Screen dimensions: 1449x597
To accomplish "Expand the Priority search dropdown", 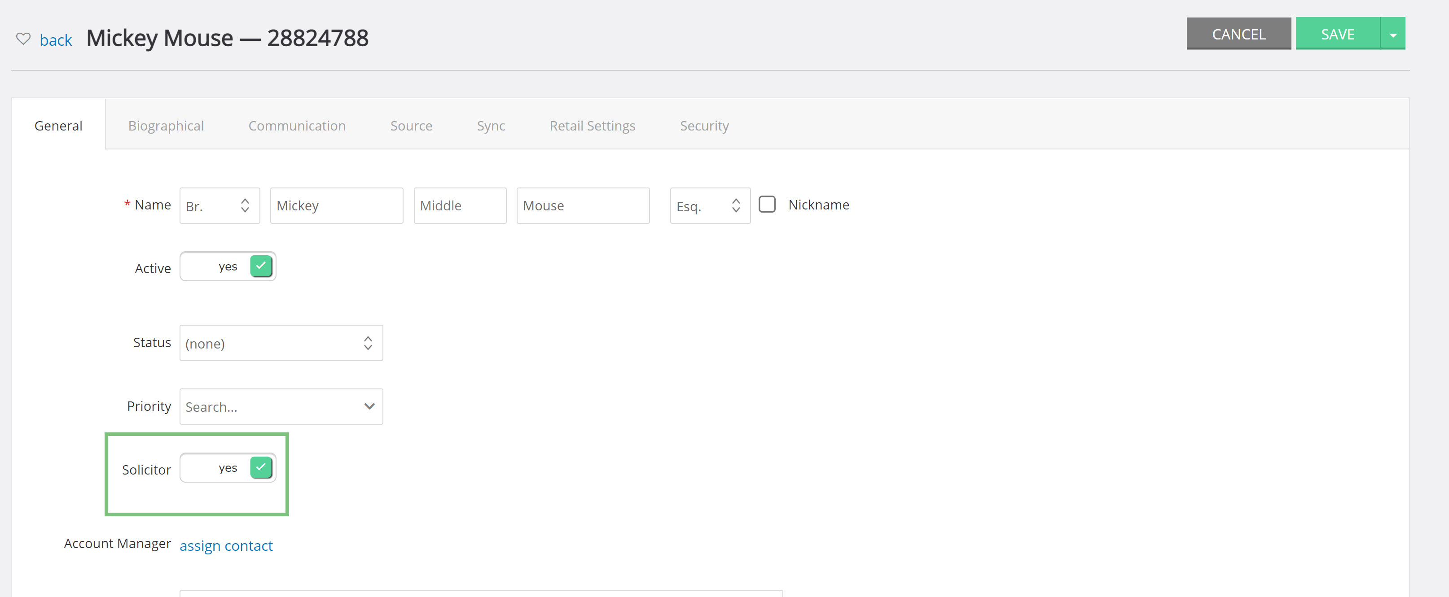I will (x=281, y=406).
